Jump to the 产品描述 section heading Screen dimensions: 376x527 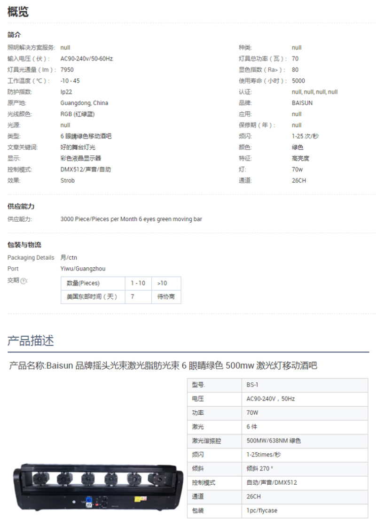(31, 341)
